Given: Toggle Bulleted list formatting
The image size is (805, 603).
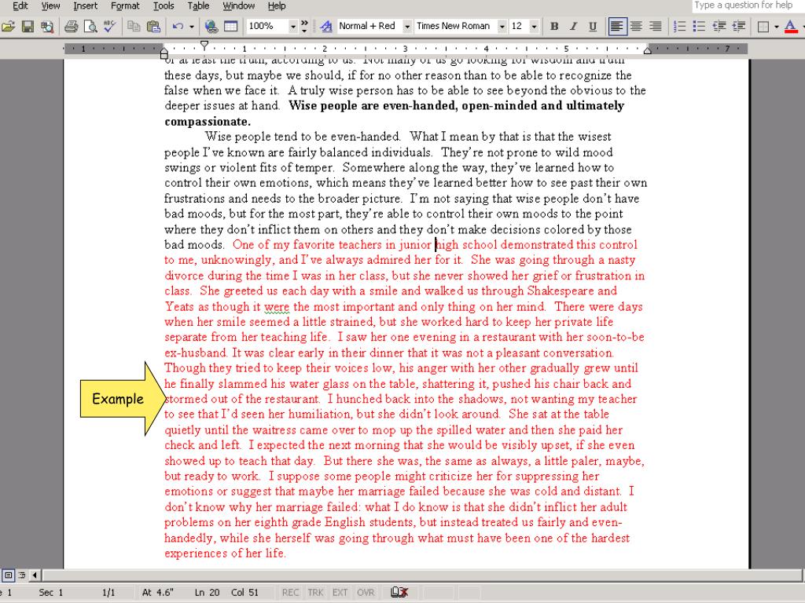Looking at the screenshot, I should coord(699,26).
